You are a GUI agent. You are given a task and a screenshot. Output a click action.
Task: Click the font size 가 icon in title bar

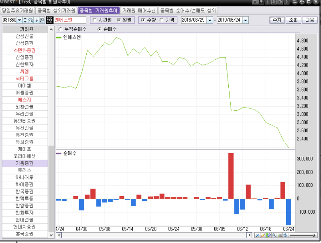pyautogui.click(x=274, y=2)
